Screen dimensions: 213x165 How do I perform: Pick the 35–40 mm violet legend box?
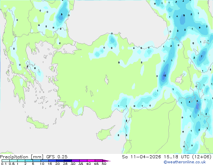(x=83, y=161)
